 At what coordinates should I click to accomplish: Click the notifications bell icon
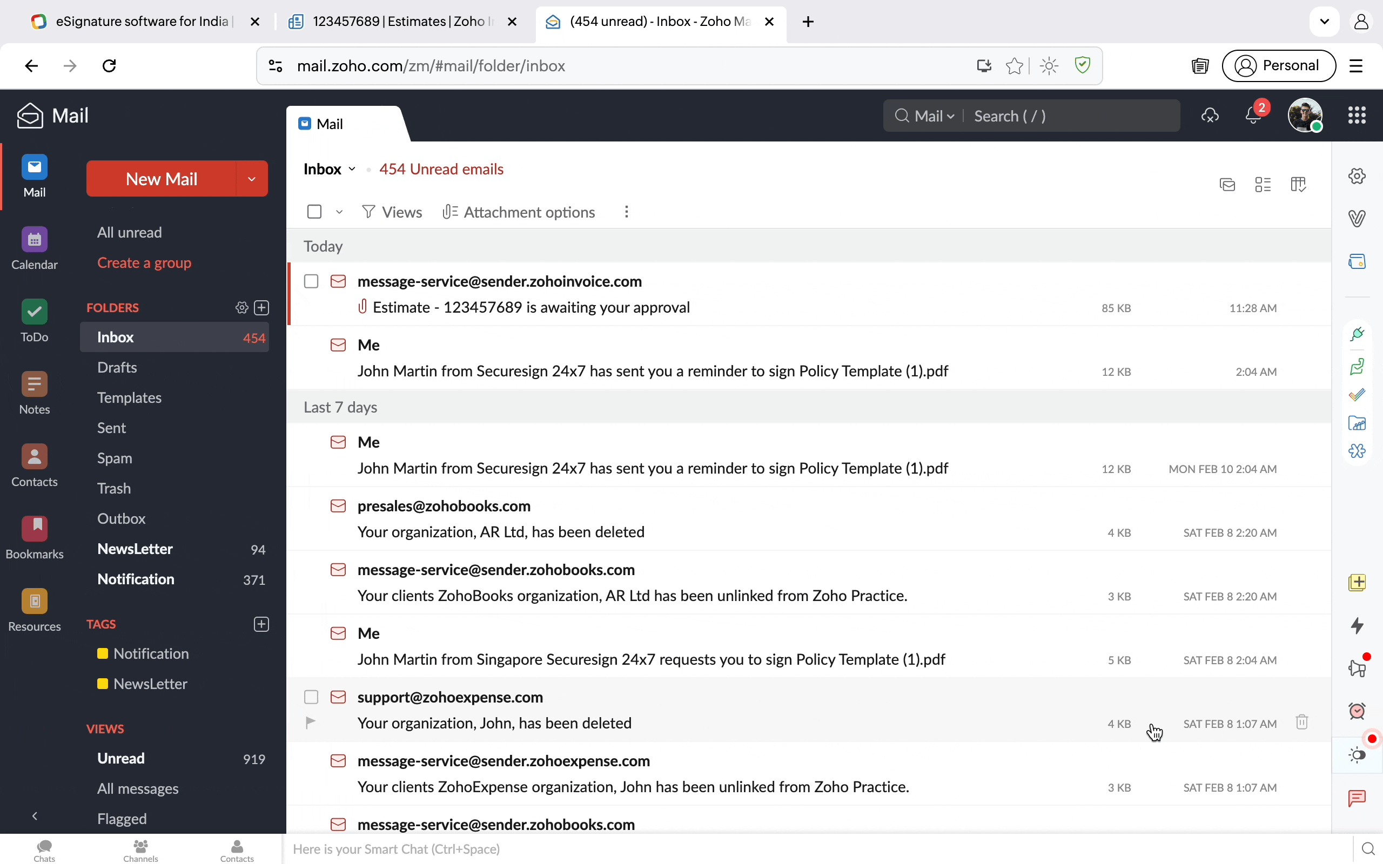[x=1253, y=116]
